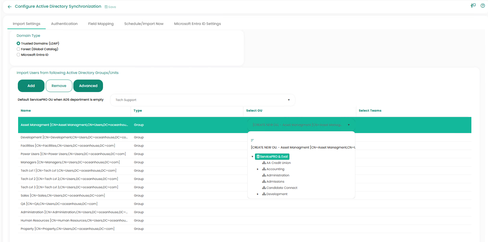Screen dimensions: 488x242
Task: Switch to the Authentication tab
Action: click(64, 24)
